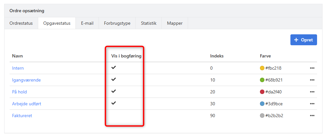327x138 pixels.
Task: Switch to the E-mail tab
Action: pos(87,23)
